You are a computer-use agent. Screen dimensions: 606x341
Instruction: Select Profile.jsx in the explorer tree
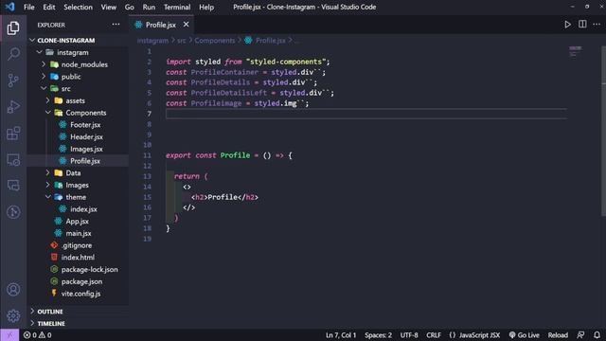pos(85,161)
